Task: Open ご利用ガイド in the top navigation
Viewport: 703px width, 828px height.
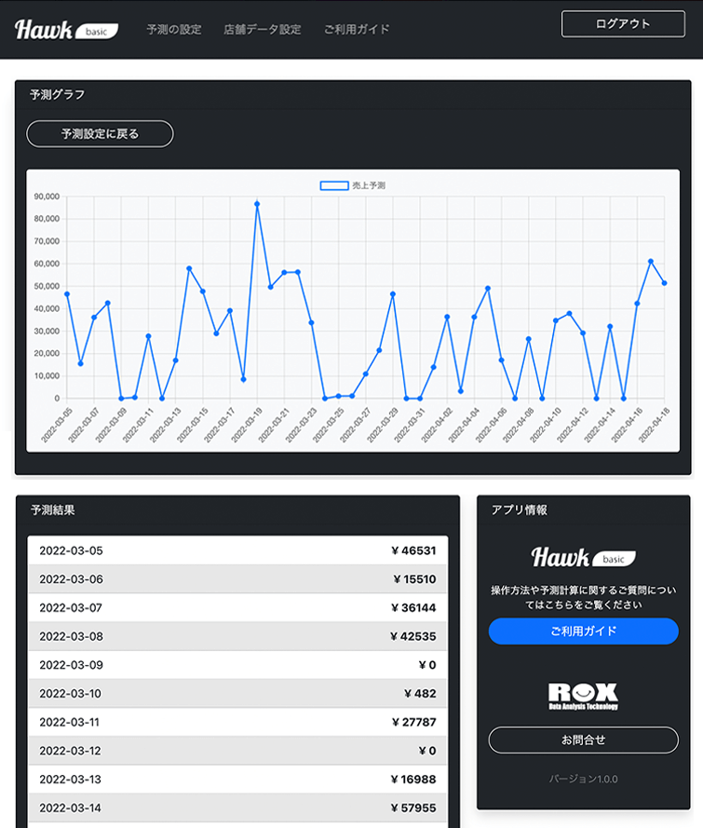Action: (x=357, y=30)
